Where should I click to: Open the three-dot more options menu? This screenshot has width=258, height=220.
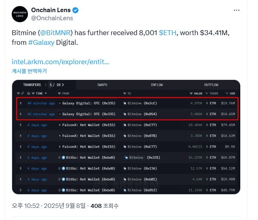coord(237,10)
